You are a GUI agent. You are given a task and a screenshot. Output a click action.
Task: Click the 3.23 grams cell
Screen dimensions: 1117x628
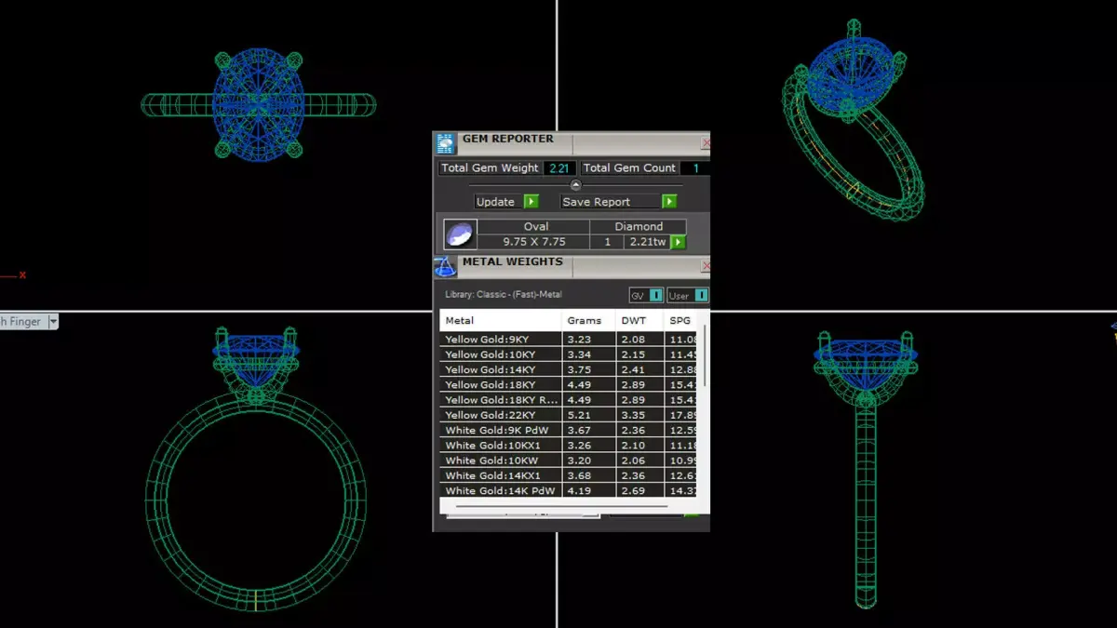pyautogui.click(x=589, y=340)
